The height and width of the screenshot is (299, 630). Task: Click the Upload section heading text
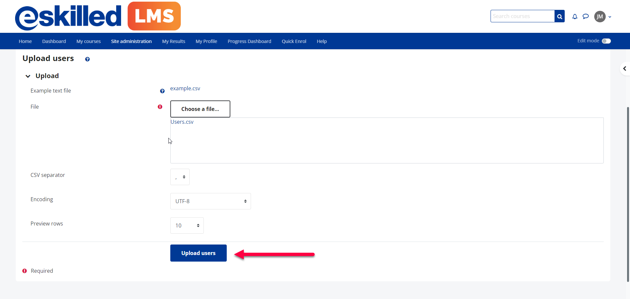pyautogui.click(x=47, y=76)
